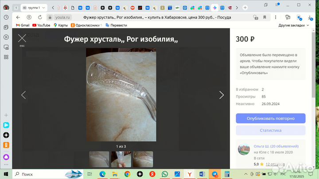Screen dimensions: 319x179
Task: Switch to the active sparkle-icon tab
Action: coord(215,8)
